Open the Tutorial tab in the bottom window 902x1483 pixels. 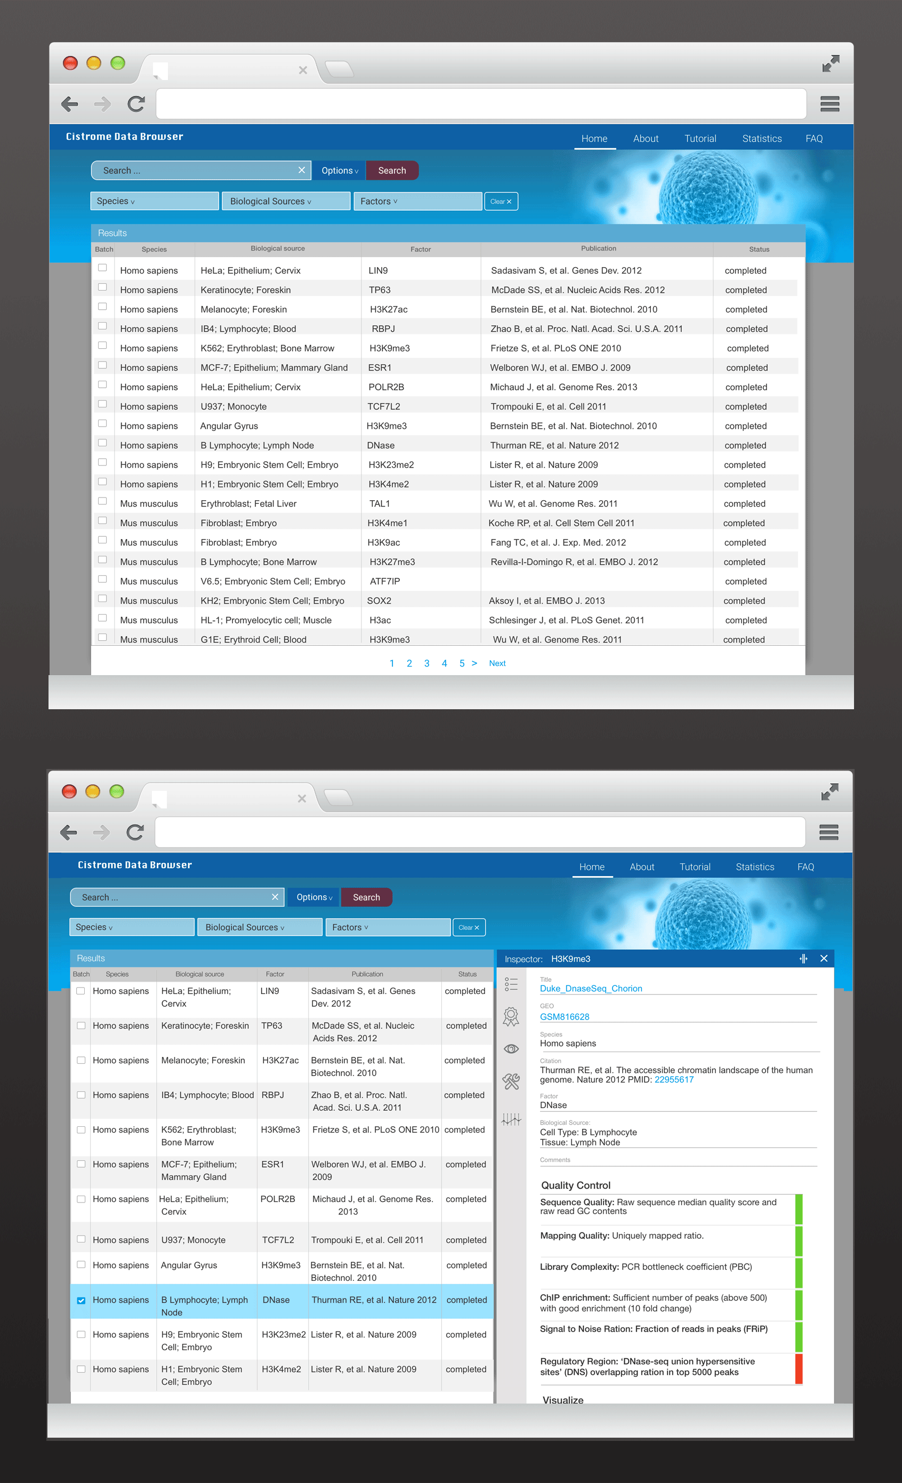tap(695, 867)
